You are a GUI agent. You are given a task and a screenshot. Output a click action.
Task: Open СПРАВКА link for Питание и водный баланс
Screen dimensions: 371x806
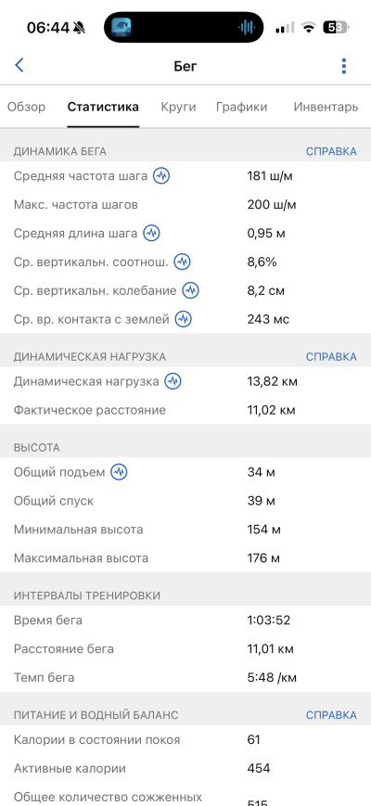click(331, 715)
